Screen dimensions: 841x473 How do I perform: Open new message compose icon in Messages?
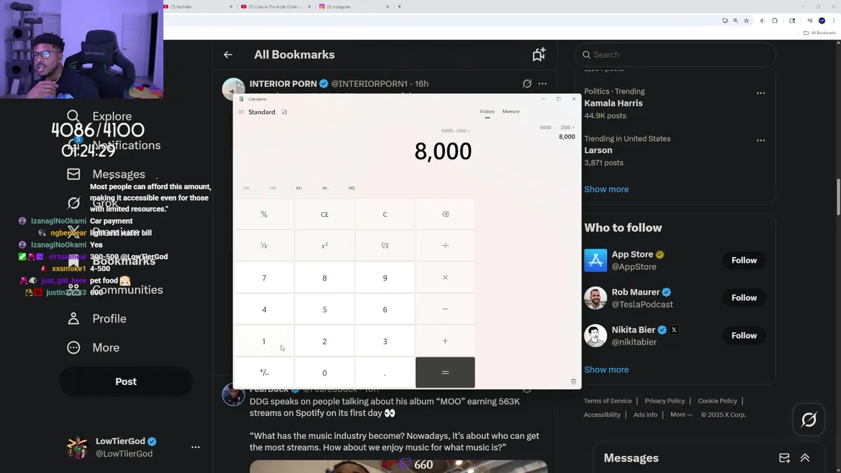[784, 458]
